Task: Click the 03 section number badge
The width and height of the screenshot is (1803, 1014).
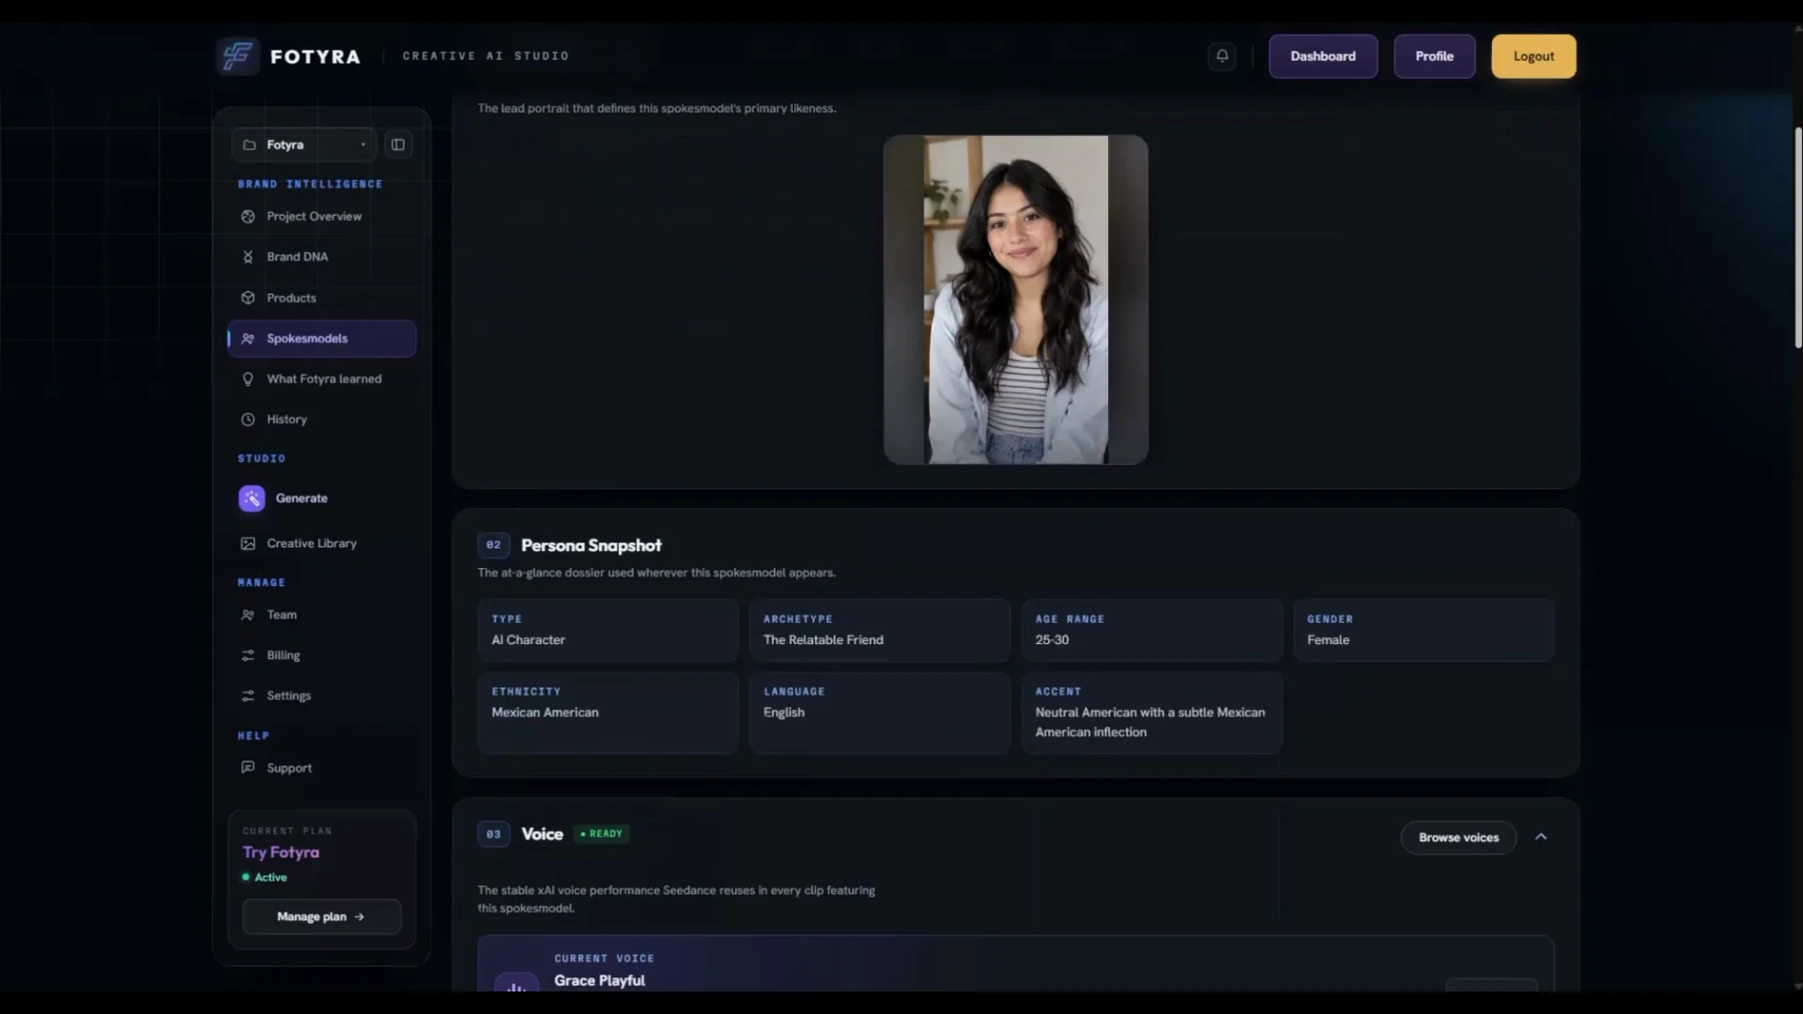Action: tap(494, 835)
